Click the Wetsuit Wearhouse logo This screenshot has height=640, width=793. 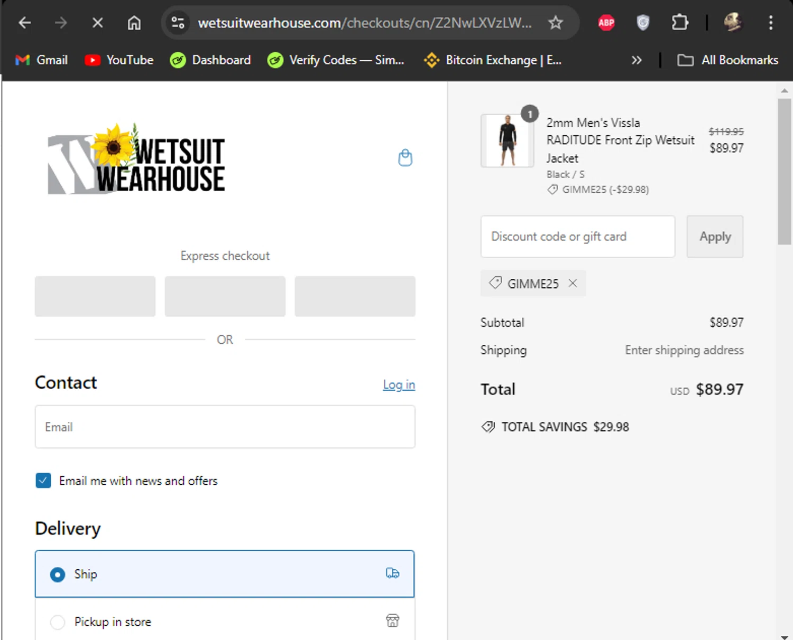pyautogui.click(x=136, y=159)
